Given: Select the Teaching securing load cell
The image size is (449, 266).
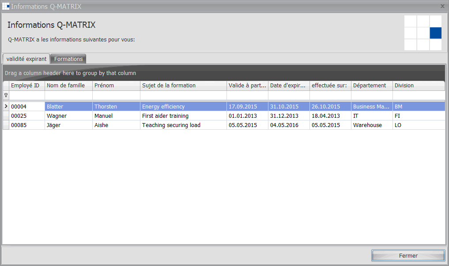Looking at the screenshot, I should 183,125.
